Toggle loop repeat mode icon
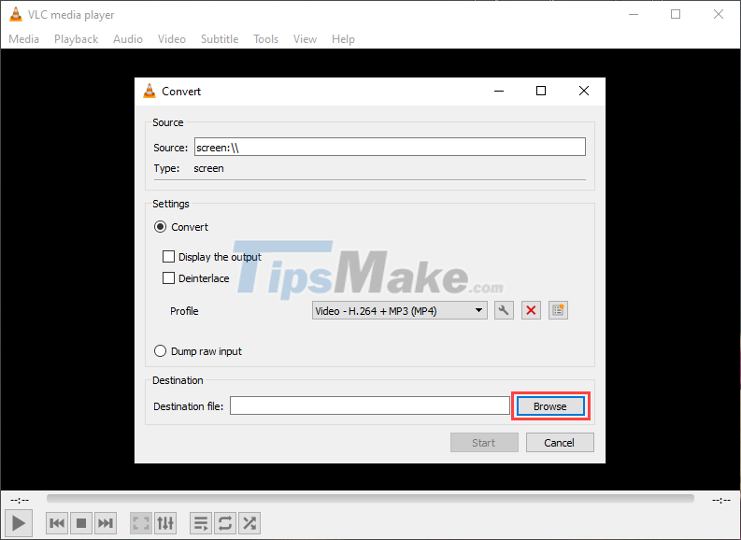741x540 pixels. pos(225,523)
